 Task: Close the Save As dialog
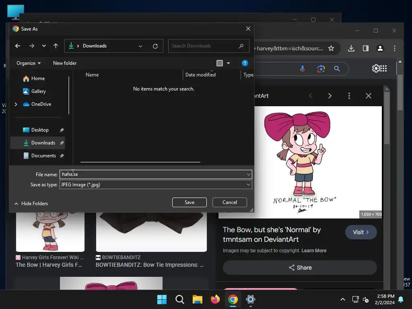(x=248, y=29)
